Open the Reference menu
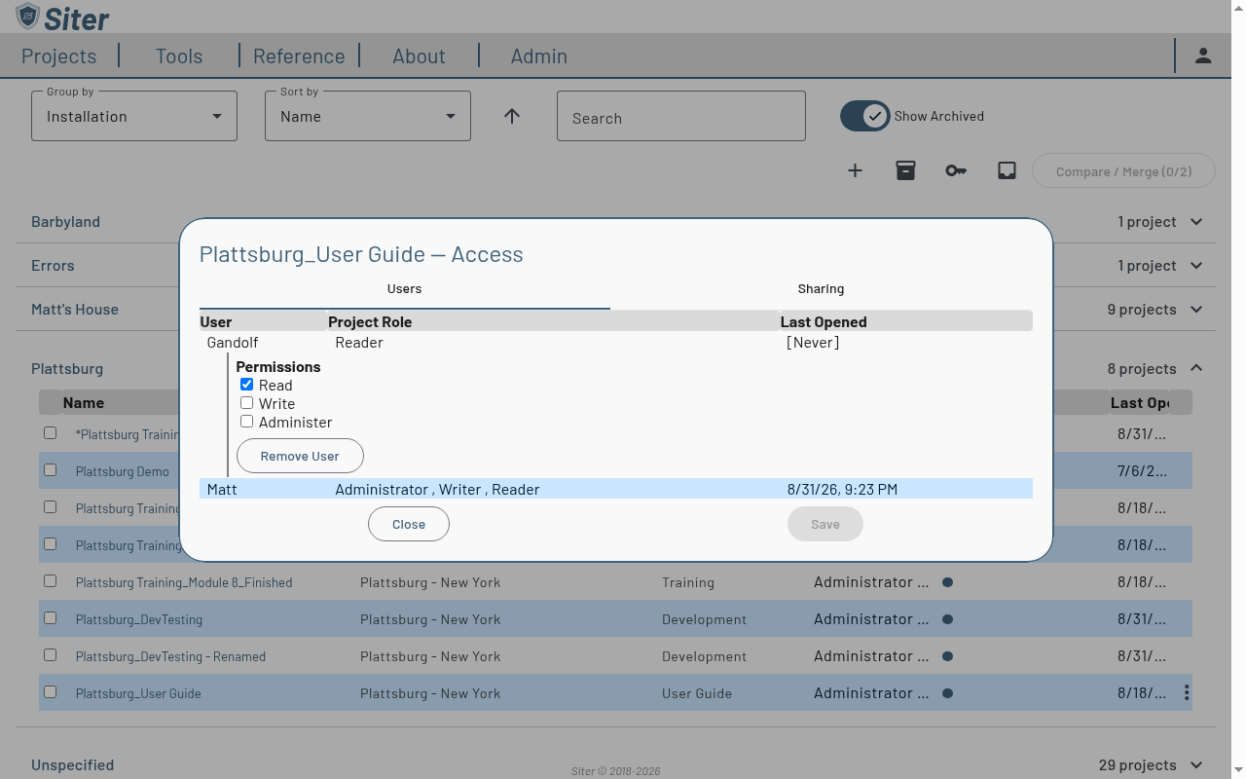Image resolution: width=1246 pixels, height=779 pixels. click(x=299, y=56)
